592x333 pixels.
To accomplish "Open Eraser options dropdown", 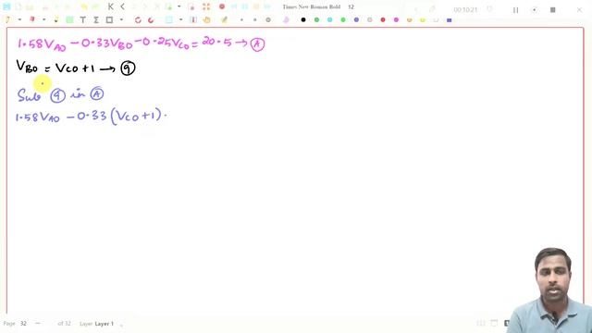I will [43, 19].
